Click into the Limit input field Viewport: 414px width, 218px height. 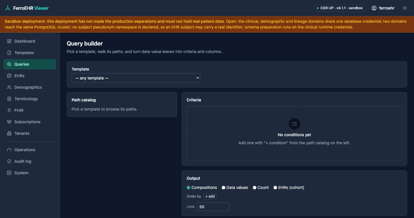pos(213,207)
